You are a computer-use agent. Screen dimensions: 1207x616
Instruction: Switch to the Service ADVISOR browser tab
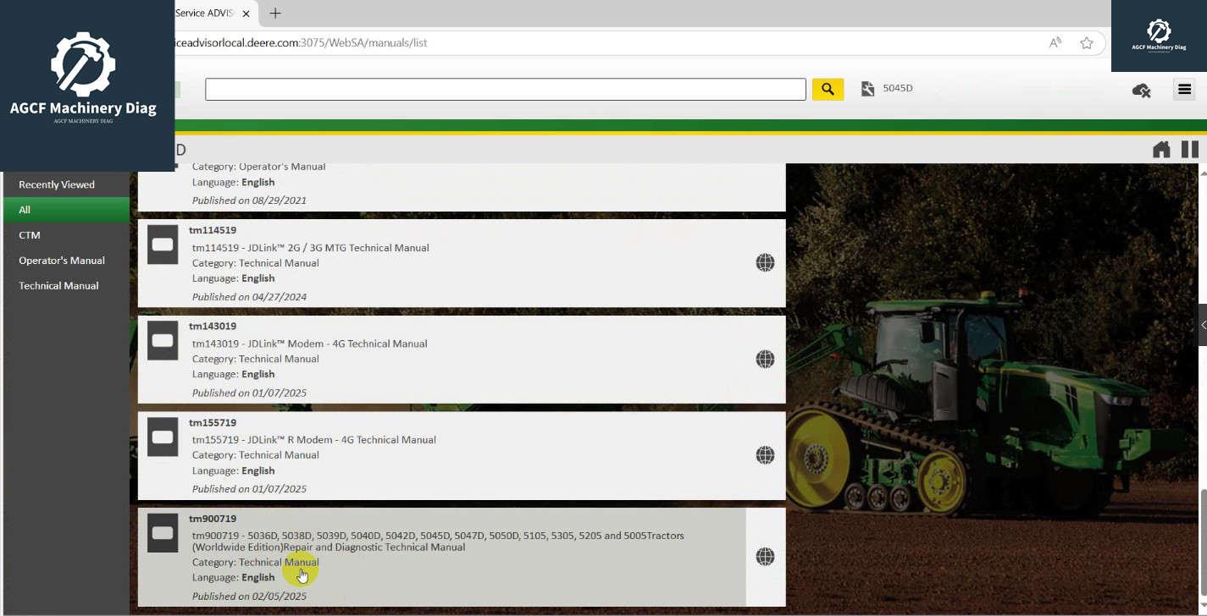(203, 13)
